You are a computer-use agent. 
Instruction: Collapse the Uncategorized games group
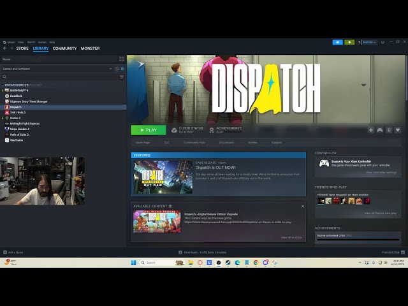tap(3, 85)
